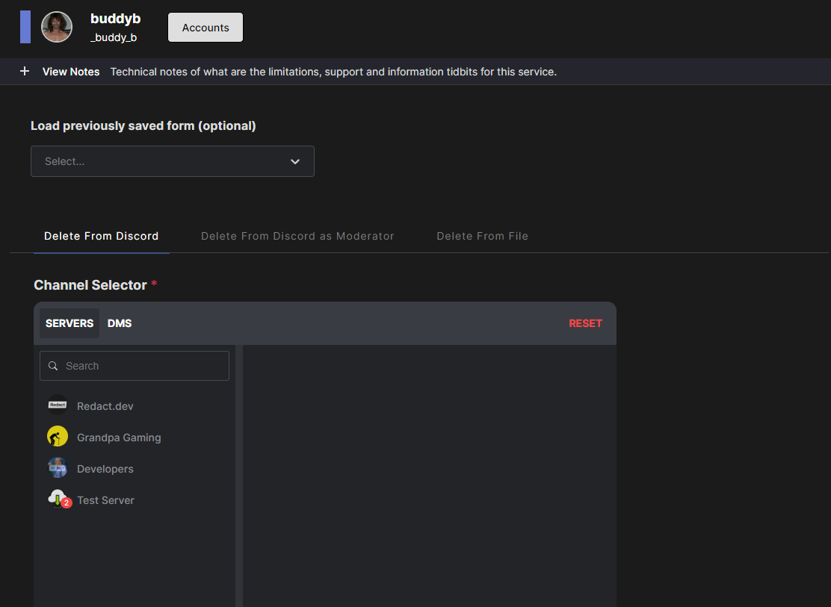
Task: Click the magnifier icon in Search box
Action: pyautogui.click(x=53, y=366)
